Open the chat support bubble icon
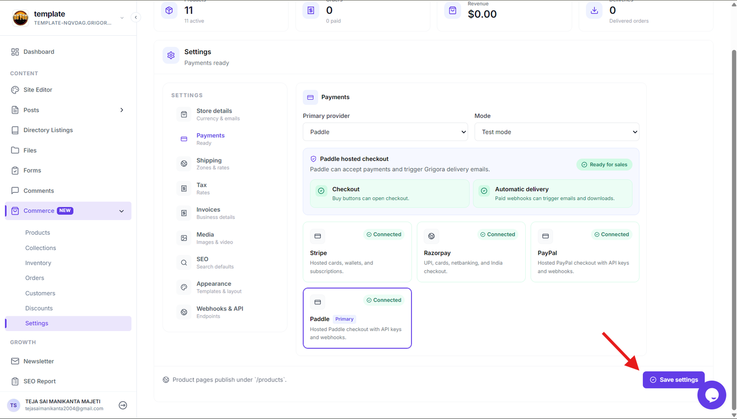The image size is (737, 419). click(712, 395)
